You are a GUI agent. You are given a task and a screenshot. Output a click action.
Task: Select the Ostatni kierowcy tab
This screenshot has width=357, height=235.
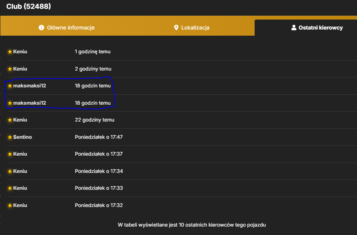317,28
